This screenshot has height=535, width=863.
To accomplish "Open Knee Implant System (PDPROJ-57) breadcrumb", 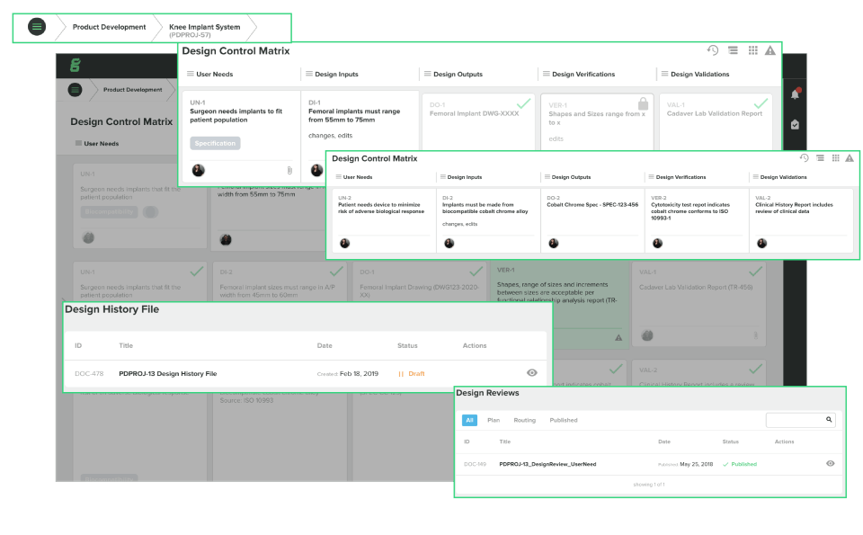I will click(x=204, y=31).
